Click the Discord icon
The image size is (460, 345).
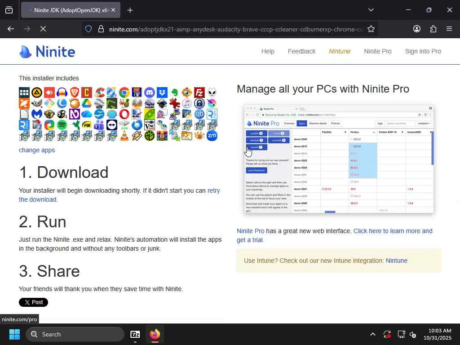tap(149, 93)
